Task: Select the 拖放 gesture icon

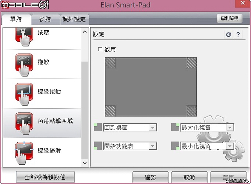Action: (x=24, y=65)
